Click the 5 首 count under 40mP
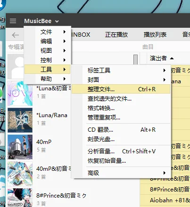The image size is (190, 207). pos(41,150)
